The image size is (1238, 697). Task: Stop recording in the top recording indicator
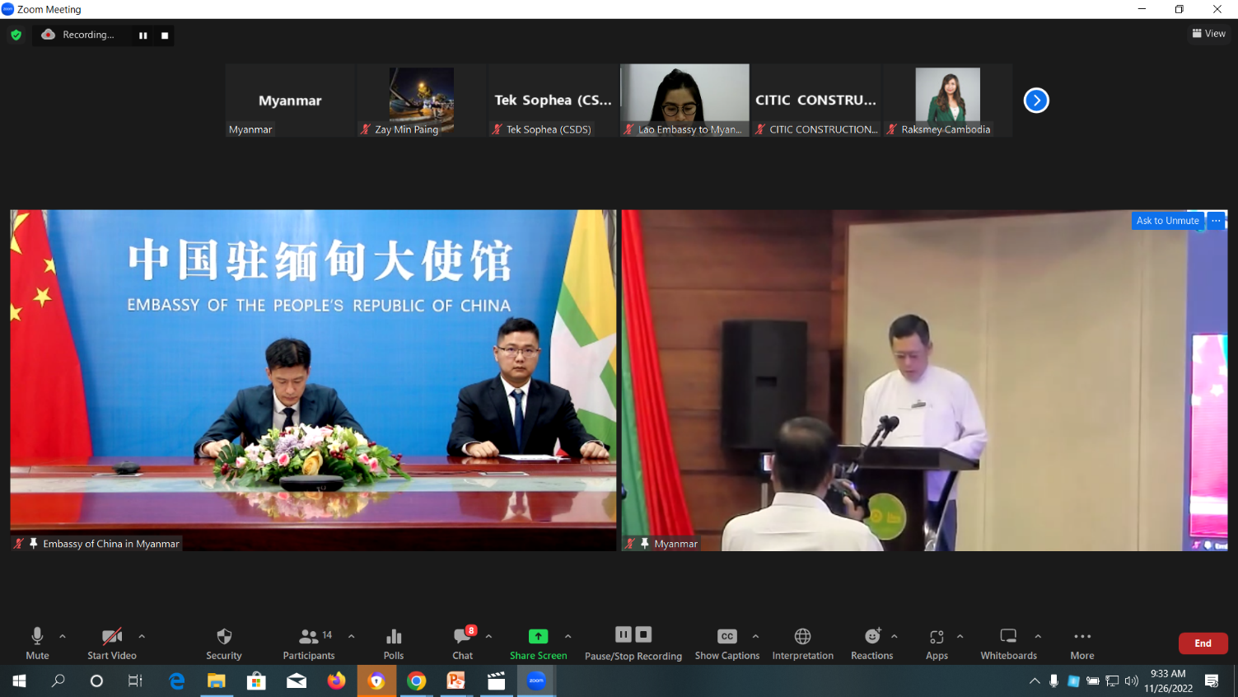click(x=165, y=35)
